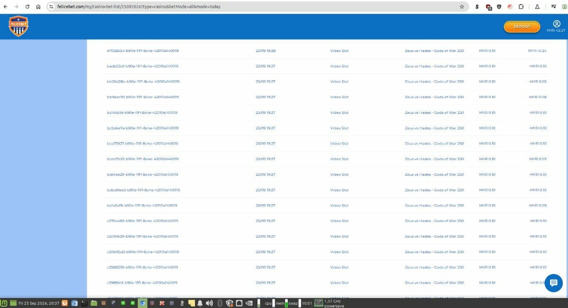The image size is (568, 308).
Task: Open the media controls icon in the toolbar
Action: [x=553, y=7]
